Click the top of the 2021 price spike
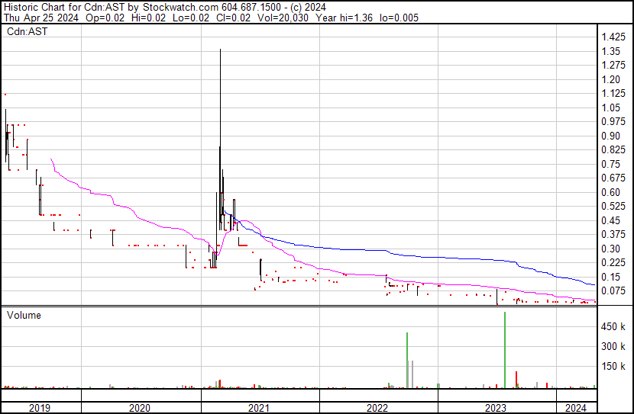The image size is (634, 414). point(220,50)
